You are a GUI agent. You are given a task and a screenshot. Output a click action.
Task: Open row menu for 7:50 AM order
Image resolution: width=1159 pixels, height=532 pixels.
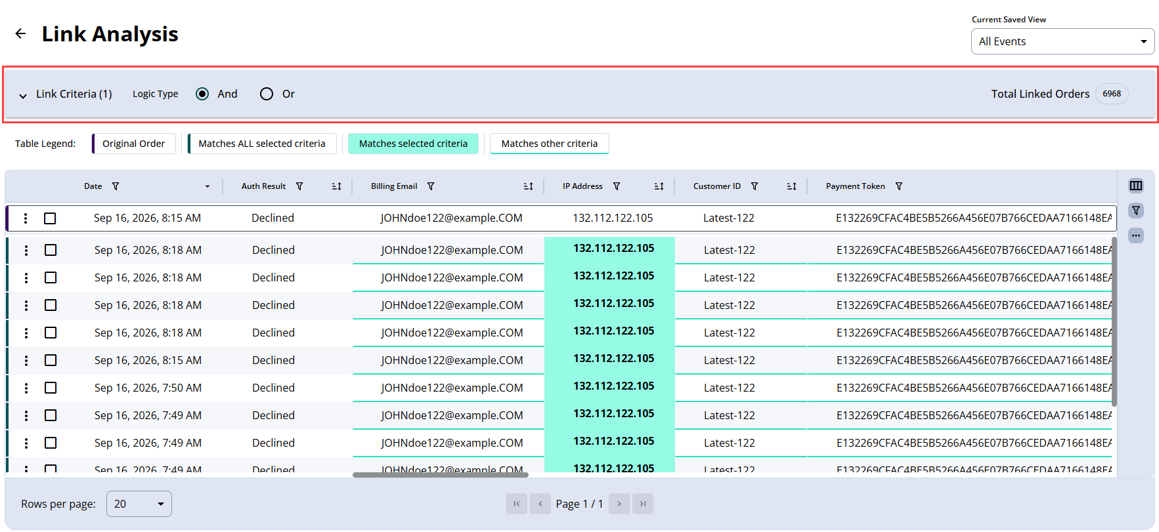26,388
